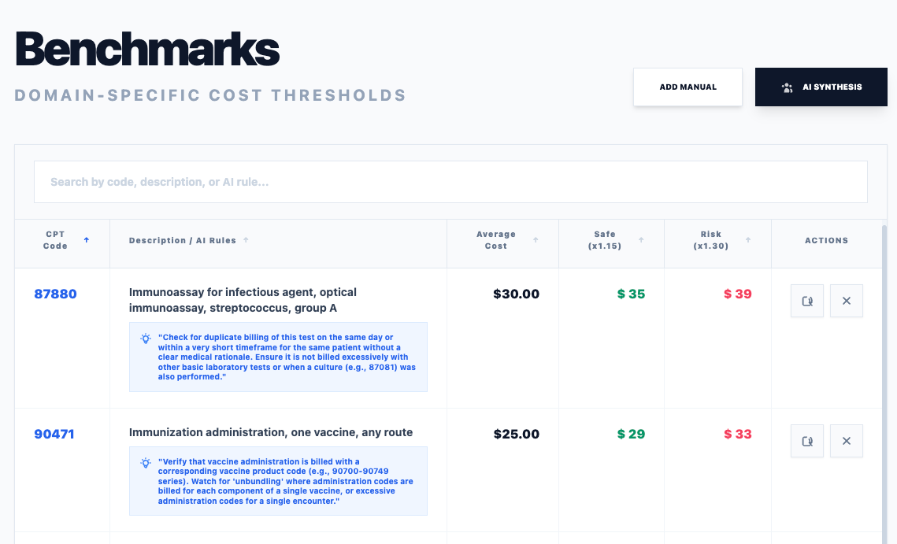The width and height of the screenshot is (897, 544).
Task: Sort by Description / AI Rules column arrow
Action: point(246,240)
